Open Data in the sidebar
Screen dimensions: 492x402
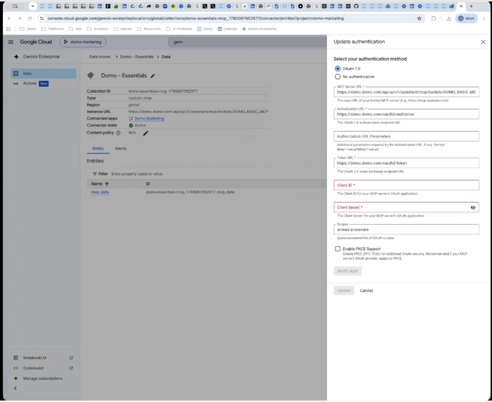point(43,73)
